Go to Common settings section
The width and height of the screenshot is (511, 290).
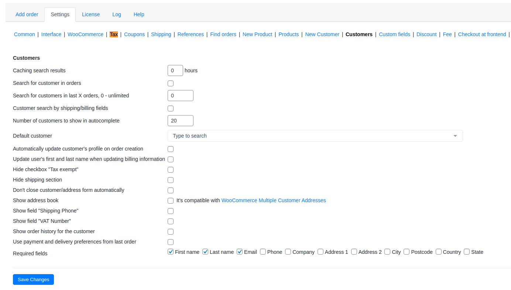point(24,34)
